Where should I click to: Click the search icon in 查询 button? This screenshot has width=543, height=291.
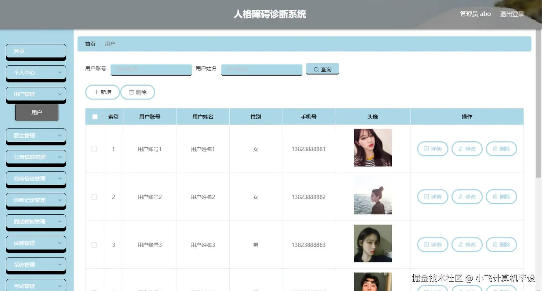[316, 69]
